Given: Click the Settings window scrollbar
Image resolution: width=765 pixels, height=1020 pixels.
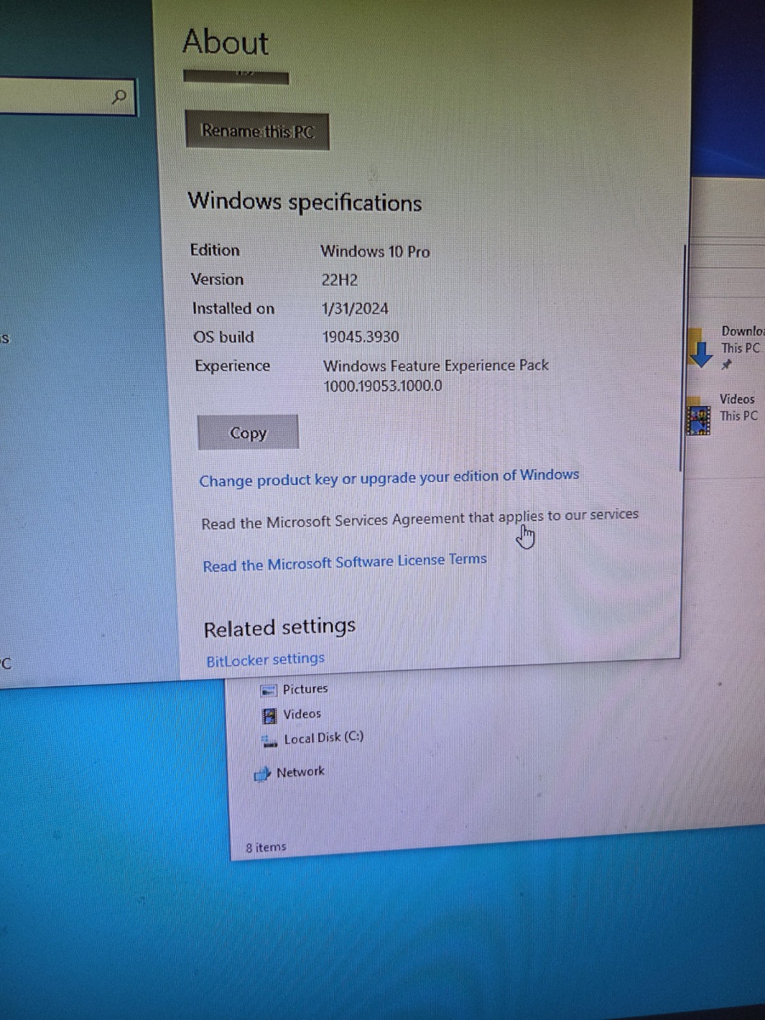Looking at the screenshot, I should [681, 357].
